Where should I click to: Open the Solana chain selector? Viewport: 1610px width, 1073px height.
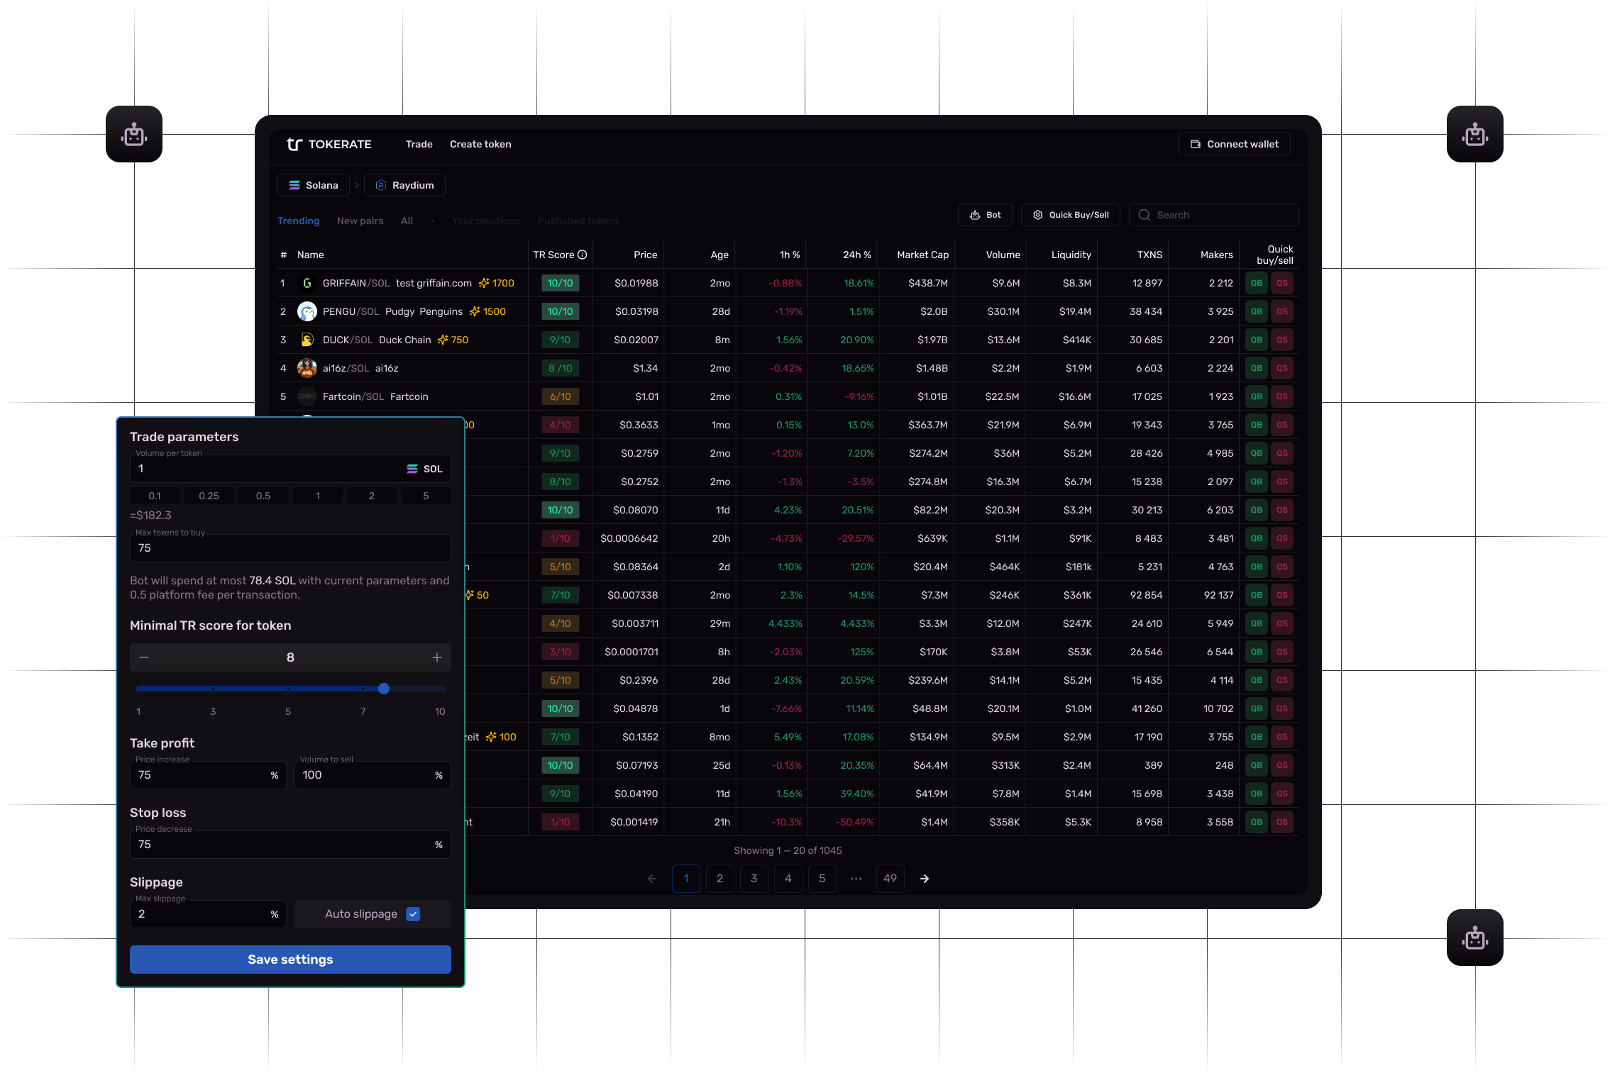point(313,185)
